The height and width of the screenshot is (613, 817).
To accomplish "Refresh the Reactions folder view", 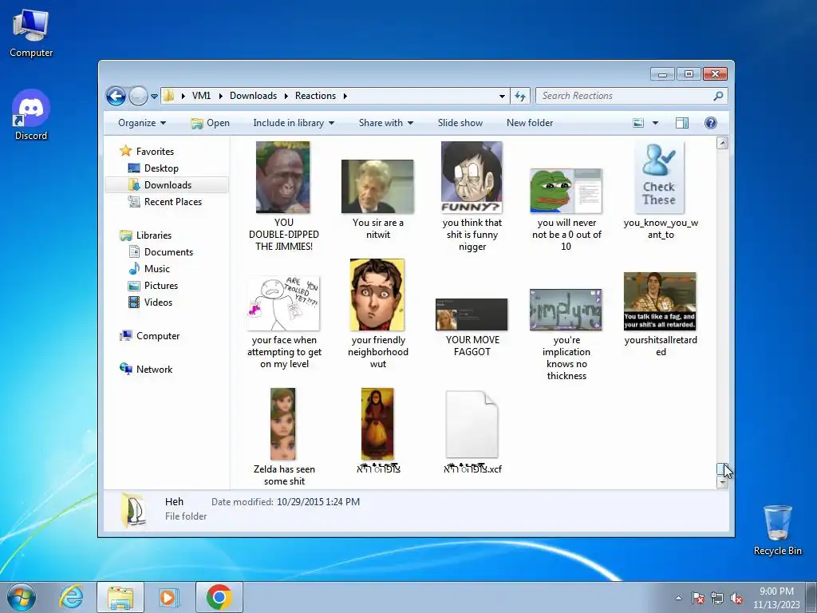I will (x=520, y=96).
